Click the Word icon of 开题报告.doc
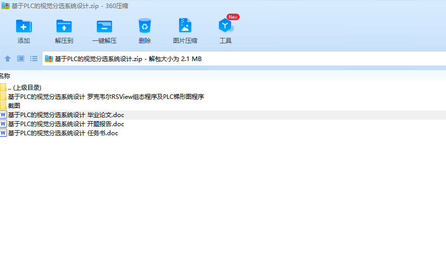Image resolution: width=446 pixels, height=275 pixels. [3, 124]
